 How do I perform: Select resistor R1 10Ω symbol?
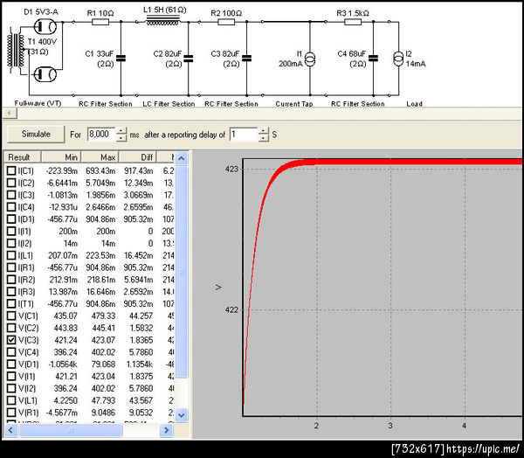[100, 22]
